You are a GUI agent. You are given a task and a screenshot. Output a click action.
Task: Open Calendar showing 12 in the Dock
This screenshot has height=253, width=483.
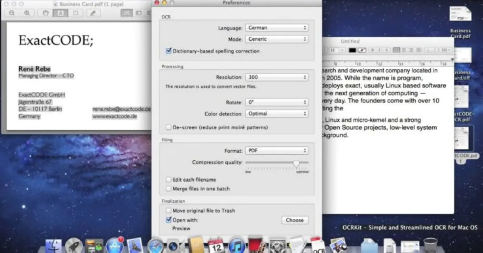pyautogui.click(x=216, y=245)
